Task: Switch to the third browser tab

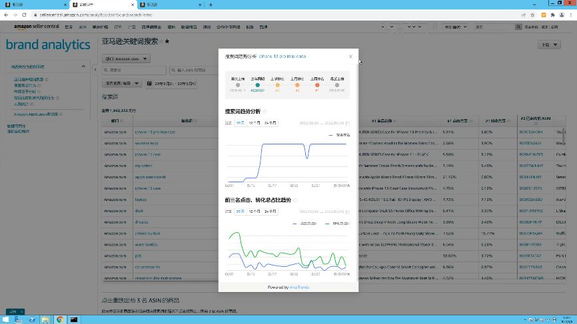Action: 170,5
